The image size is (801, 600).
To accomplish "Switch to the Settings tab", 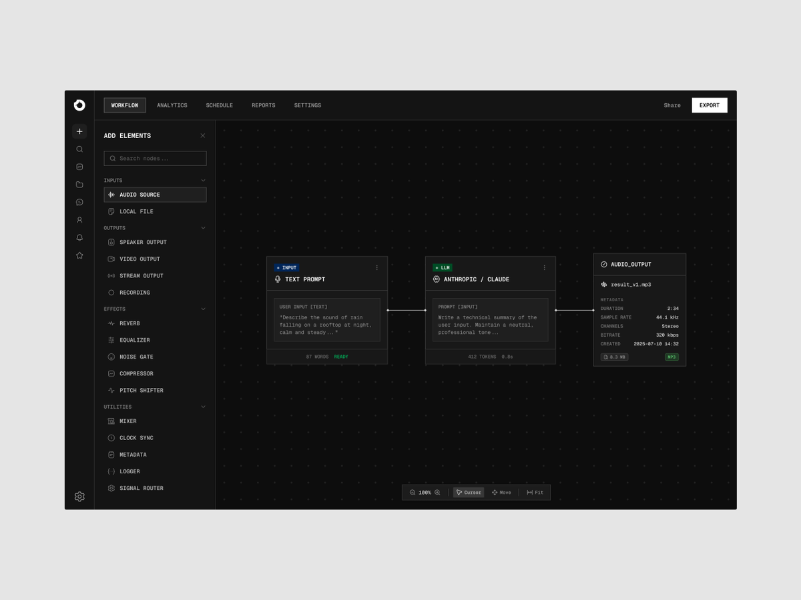I will [308, 105].
